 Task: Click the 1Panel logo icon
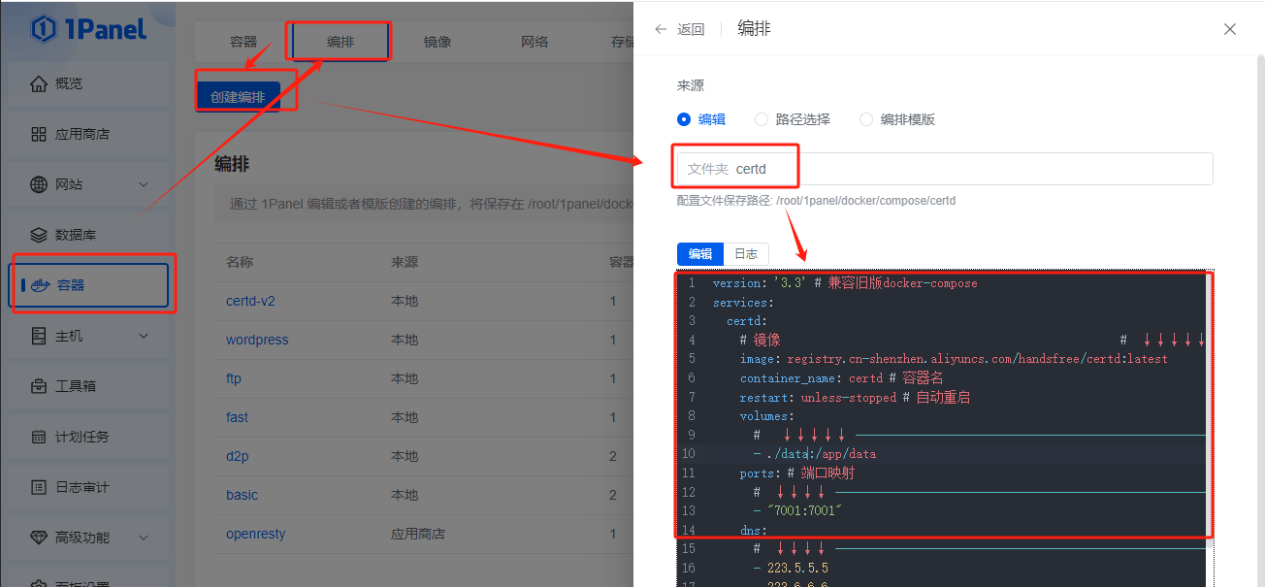click(x=46, y=29)
